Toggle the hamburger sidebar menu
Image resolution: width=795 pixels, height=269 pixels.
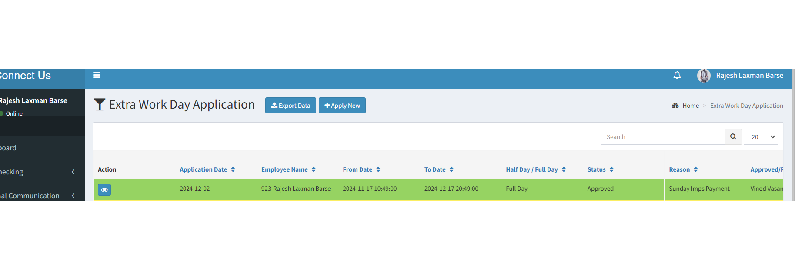[97, 75]
